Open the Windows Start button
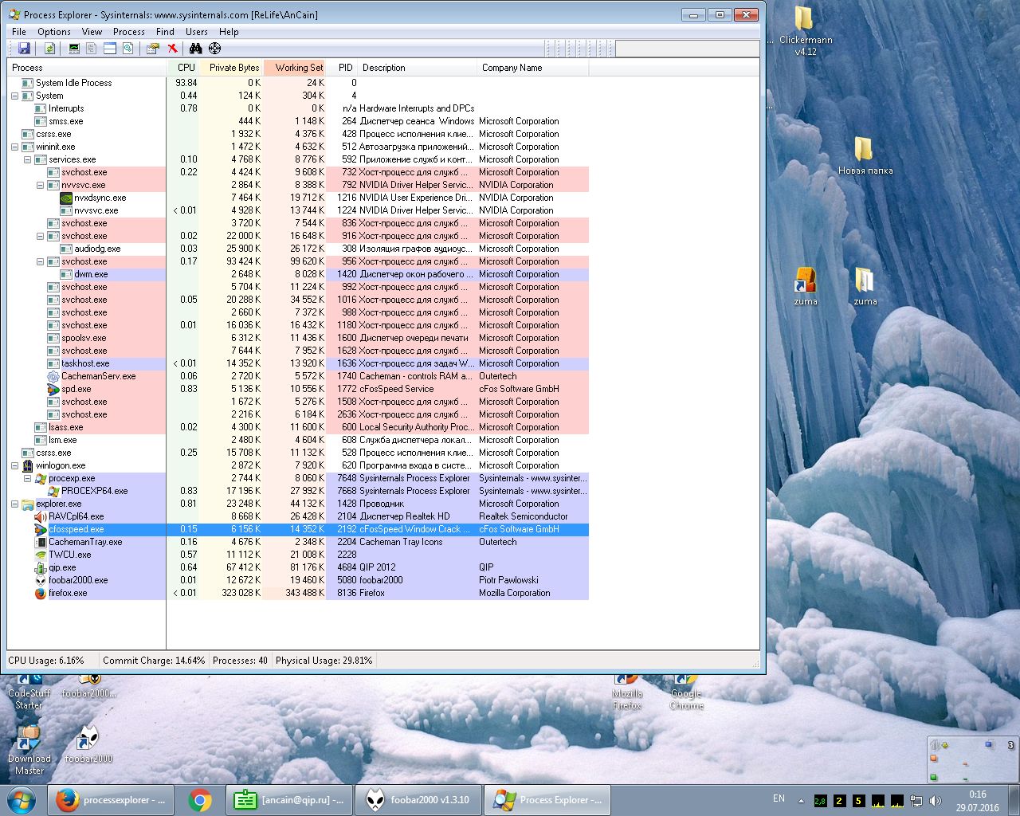The width and height of the screenshot is (1020, 816). (x=22, y=800)
